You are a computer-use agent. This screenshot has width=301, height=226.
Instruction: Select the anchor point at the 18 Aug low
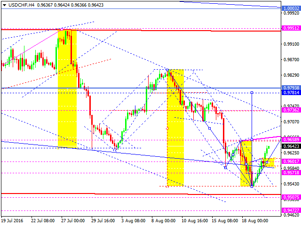(x=252, y=186)
